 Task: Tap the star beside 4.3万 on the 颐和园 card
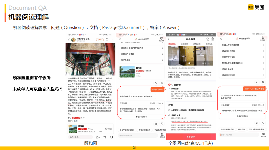click(x=106, y=129)
